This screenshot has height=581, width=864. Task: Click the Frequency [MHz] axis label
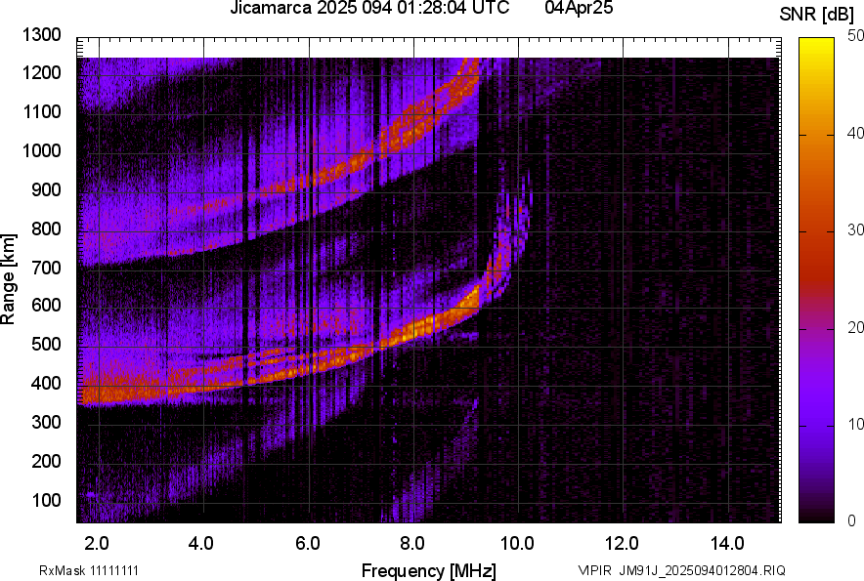(429, 570)
